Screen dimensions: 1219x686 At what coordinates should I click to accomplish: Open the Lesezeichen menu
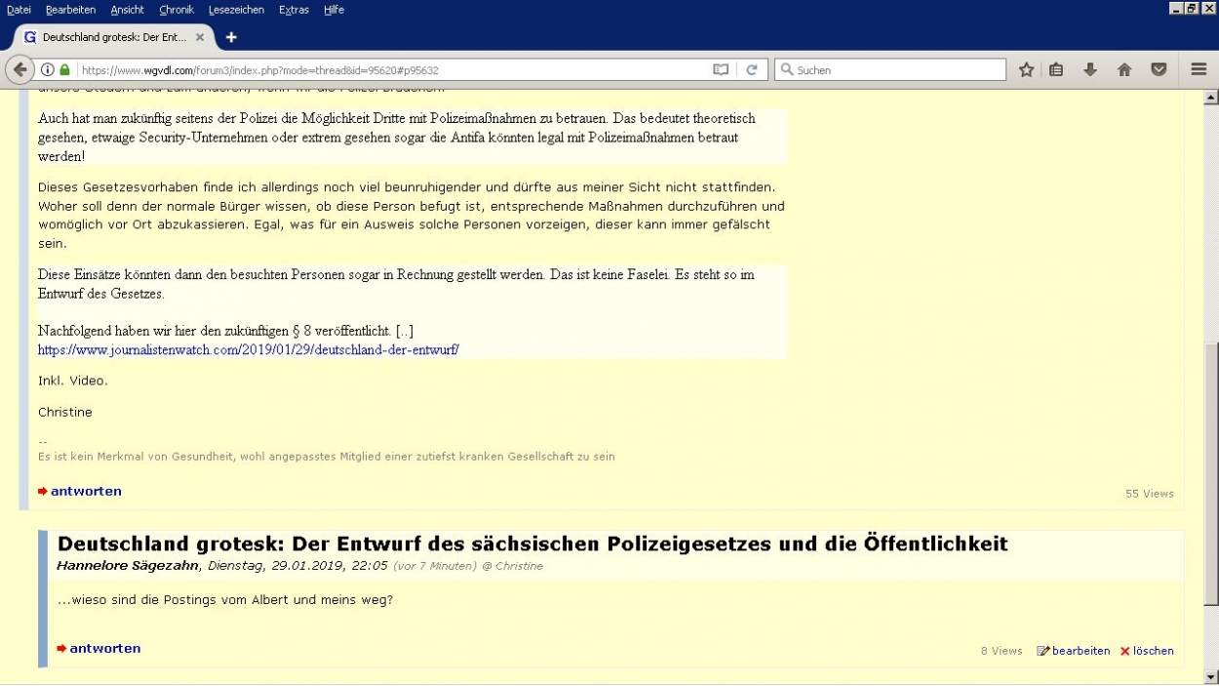pyautogui.click(x=237, y=10)
